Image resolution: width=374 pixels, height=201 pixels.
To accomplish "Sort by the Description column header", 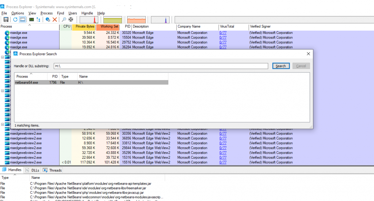I will [154, 27].
